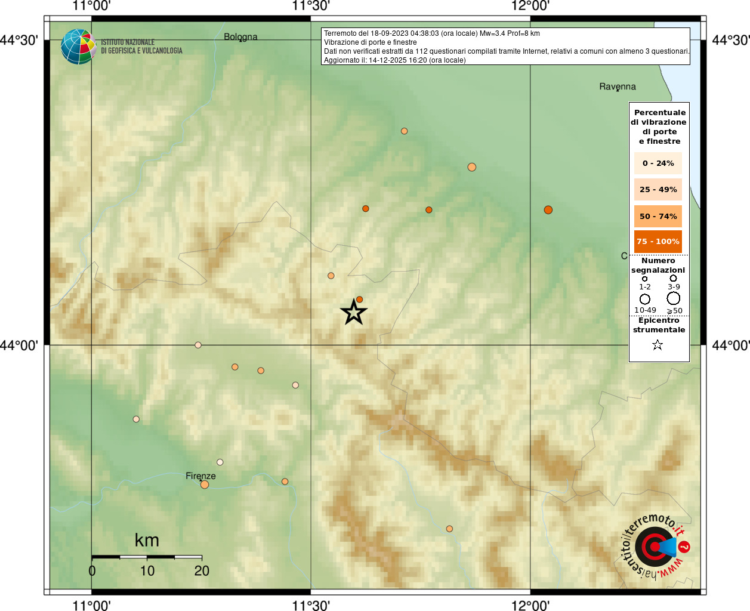Click the top 11°30' longitude label
This screenshot has height=611, width=750.
tap(311, 6)
